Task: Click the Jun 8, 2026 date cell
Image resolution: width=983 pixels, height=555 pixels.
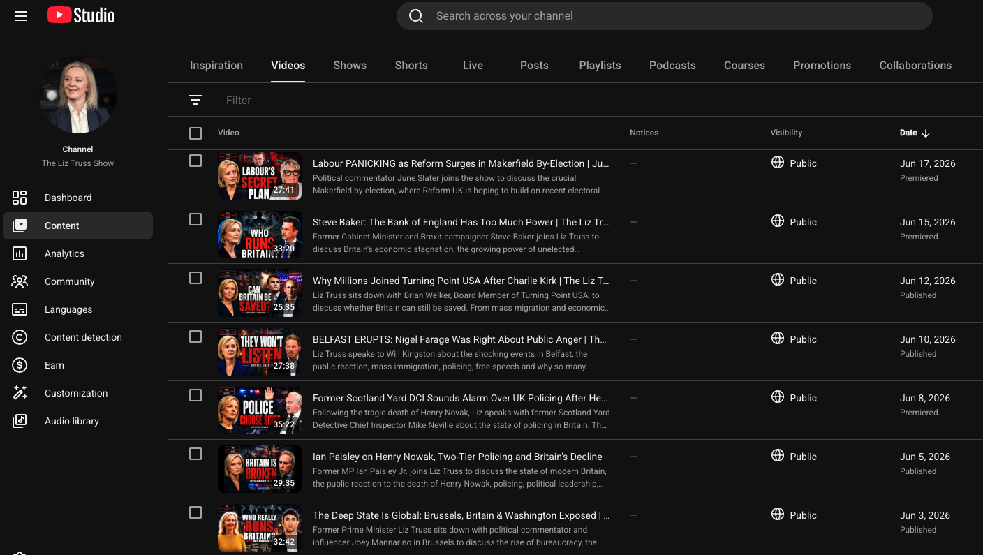Action: [x=925, y=398]
